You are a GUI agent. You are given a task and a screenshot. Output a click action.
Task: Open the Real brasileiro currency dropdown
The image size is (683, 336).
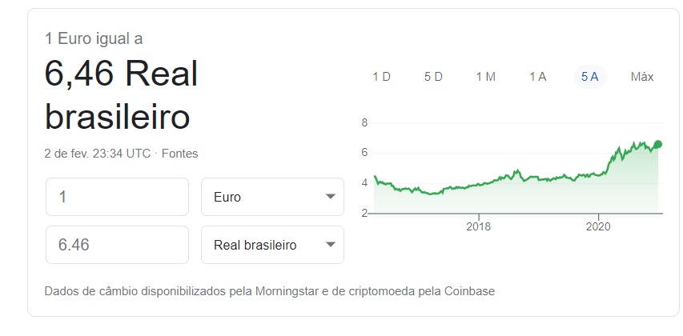(272, 245)
